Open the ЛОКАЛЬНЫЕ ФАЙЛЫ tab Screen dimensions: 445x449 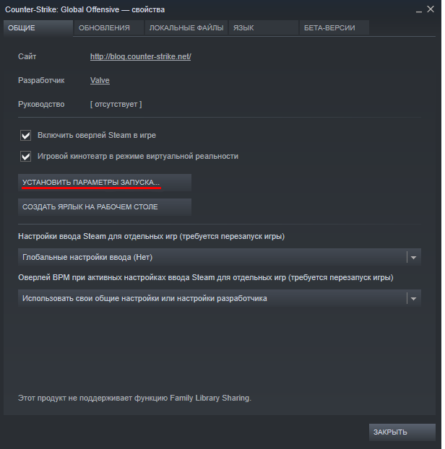186,27
